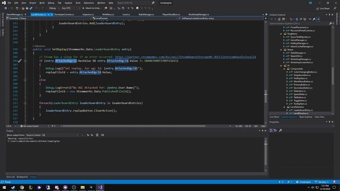Open Chrome from the taskbar
Image resolution: width=340 pixels, height=191 pixels.
click(22, 187)
